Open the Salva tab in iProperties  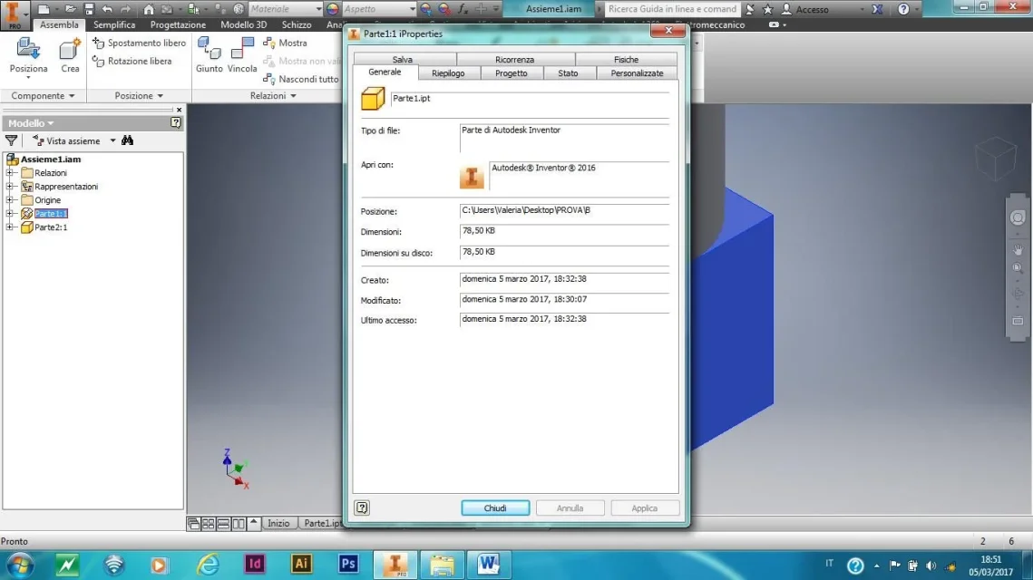(403, 59)
